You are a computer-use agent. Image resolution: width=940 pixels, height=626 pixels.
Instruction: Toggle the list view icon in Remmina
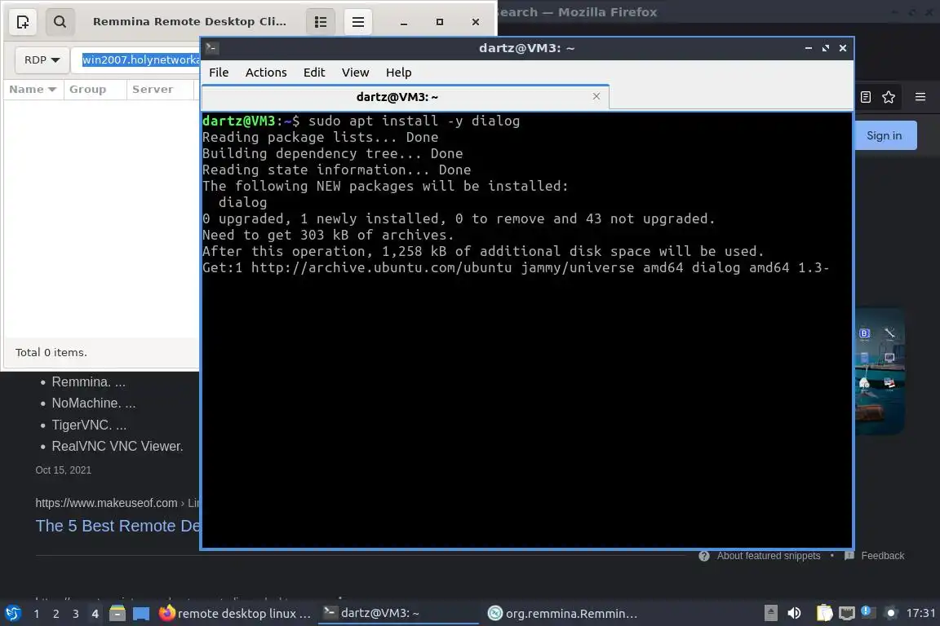[321, 21]
